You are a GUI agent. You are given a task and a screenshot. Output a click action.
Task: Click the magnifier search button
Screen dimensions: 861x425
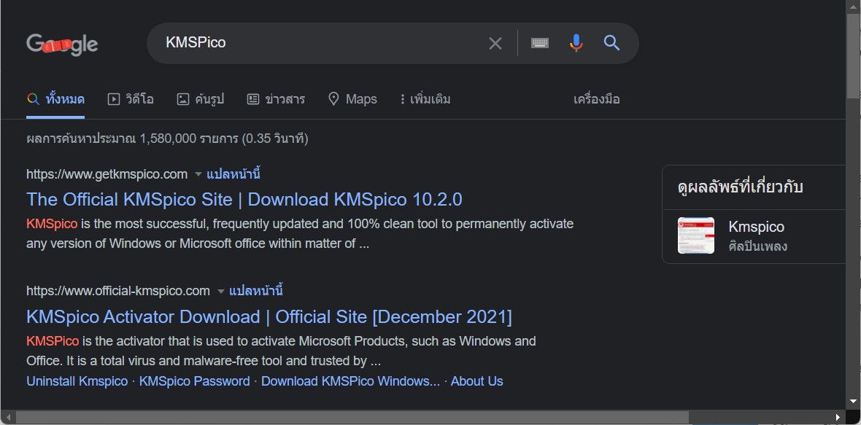pos(612,44)
